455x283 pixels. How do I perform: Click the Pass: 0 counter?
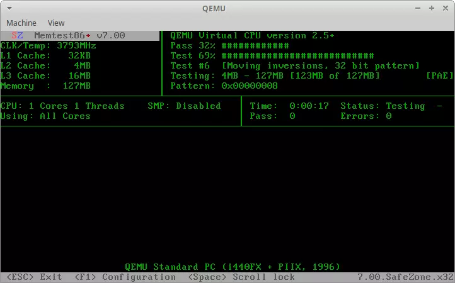click(272, 116)
